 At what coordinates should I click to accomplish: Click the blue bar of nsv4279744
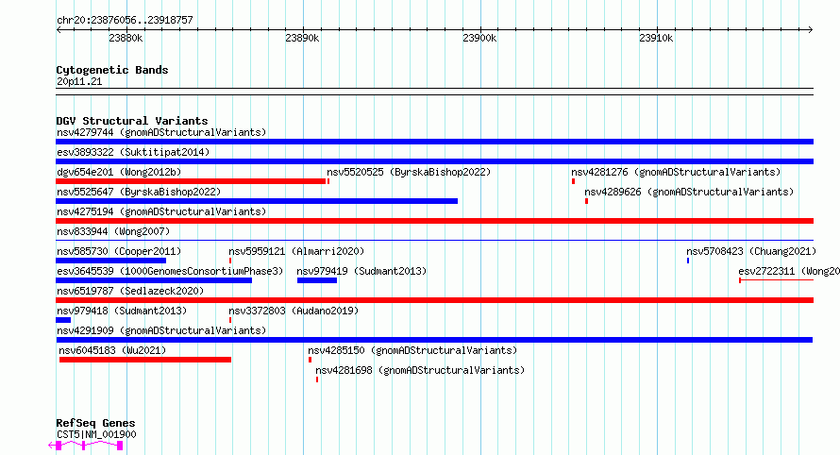click(434, 142)
